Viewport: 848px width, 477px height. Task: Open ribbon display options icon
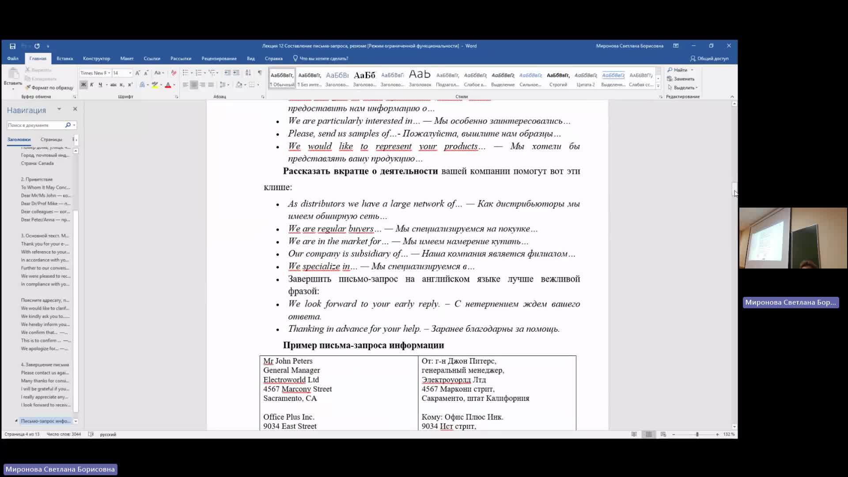676,46
